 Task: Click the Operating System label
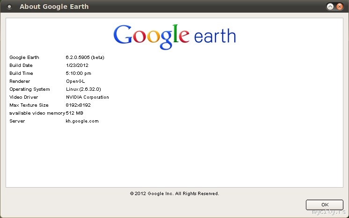pyautogui.click(x=30, y=89)
